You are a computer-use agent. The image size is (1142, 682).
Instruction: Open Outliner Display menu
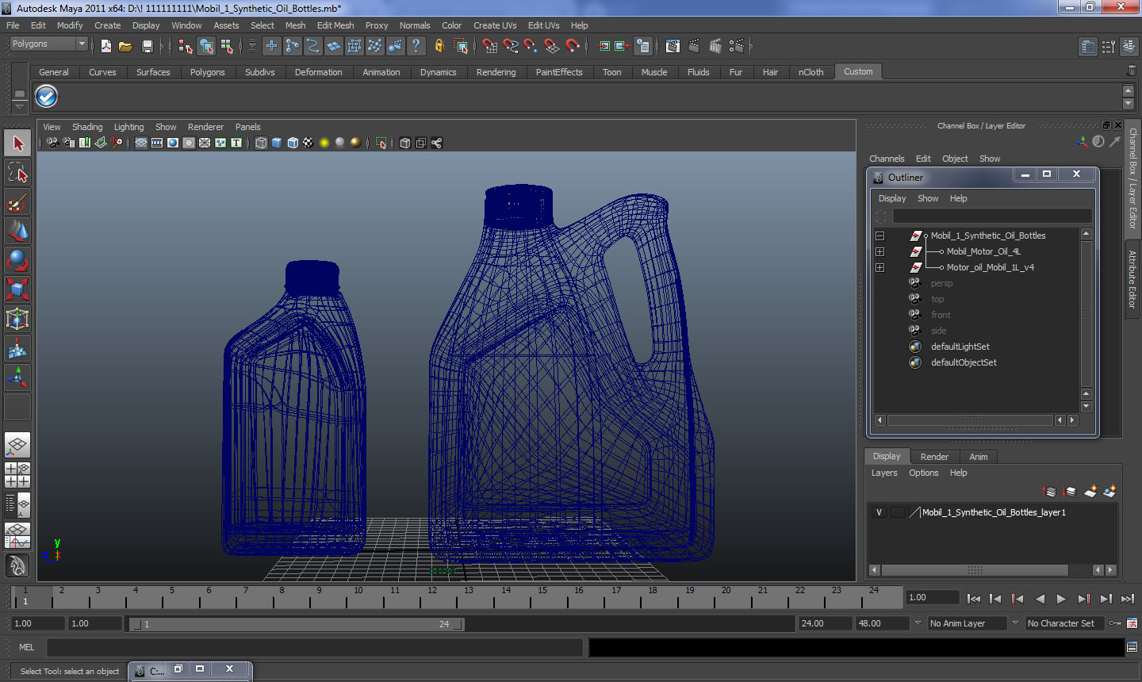[x=892, y=198]
